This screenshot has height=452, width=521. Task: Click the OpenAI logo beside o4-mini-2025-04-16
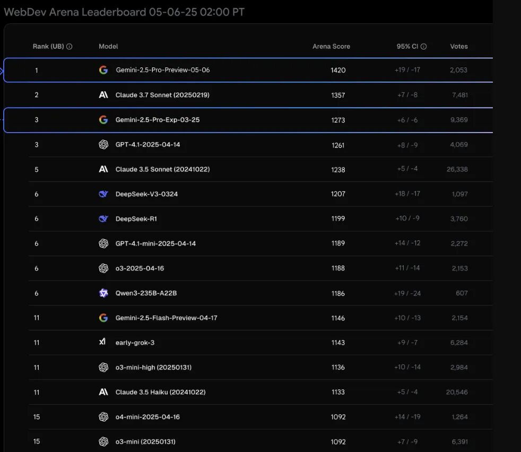(103, 417)
